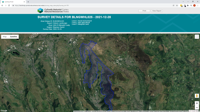Open the Chrome three-dot menu

click(x=198, y=5)
